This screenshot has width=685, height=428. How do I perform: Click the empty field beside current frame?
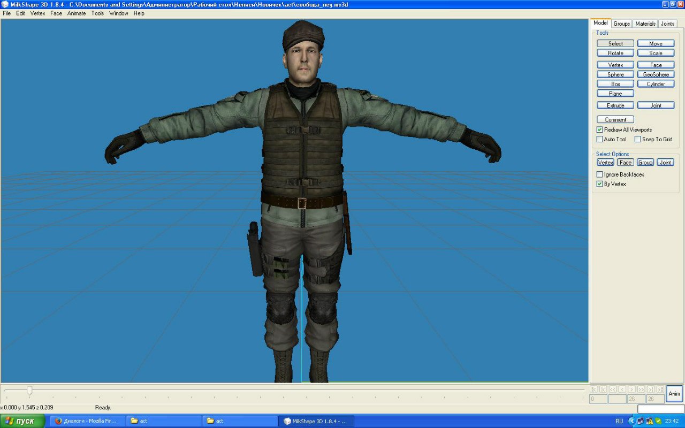coord(618,399)
